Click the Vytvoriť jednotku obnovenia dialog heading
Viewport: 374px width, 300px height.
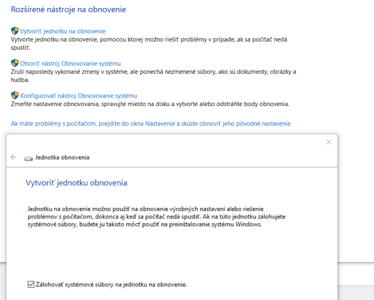coord(76,183)
